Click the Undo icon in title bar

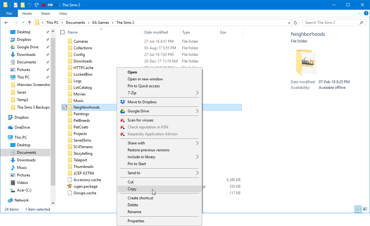30,5
